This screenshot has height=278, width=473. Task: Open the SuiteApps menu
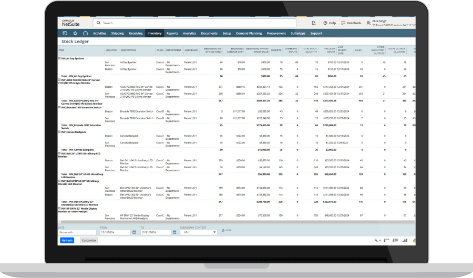(298, 34)
